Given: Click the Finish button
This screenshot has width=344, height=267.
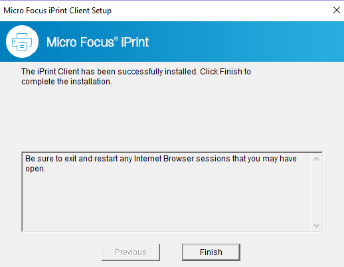Looking at the screenshot, I should tap(211, 252).
